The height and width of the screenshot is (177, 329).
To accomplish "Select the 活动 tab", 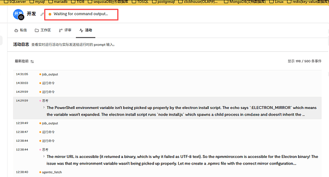I will click(86, 30).
